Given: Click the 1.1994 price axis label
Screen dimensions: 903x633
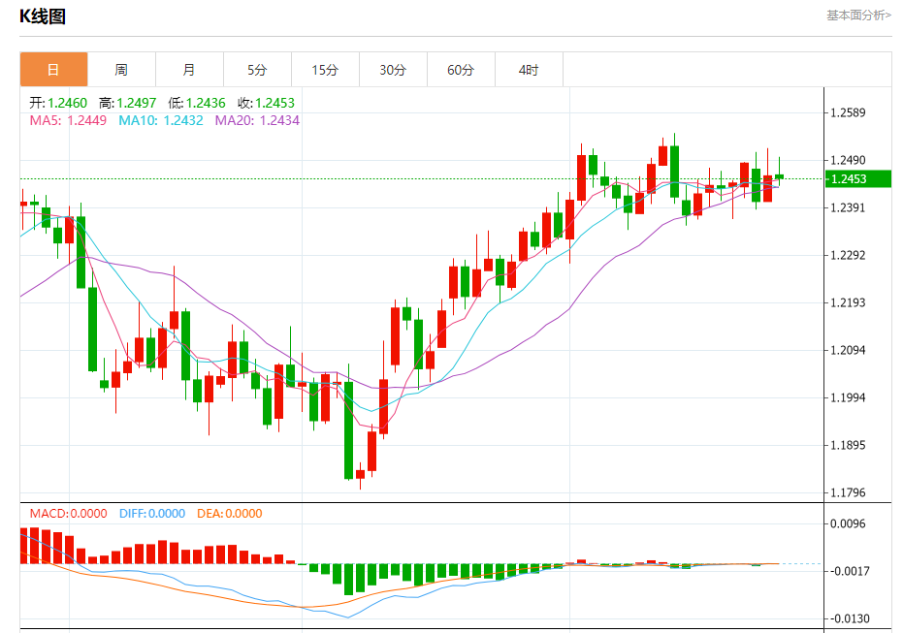Looking at the screenshot, I should coord(848,397).
